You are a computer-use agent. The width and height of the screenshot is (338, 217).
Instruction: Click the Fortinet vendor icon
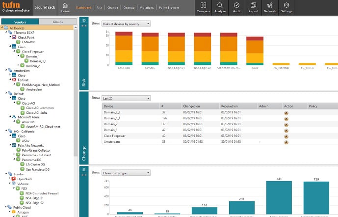click(14, 80)
